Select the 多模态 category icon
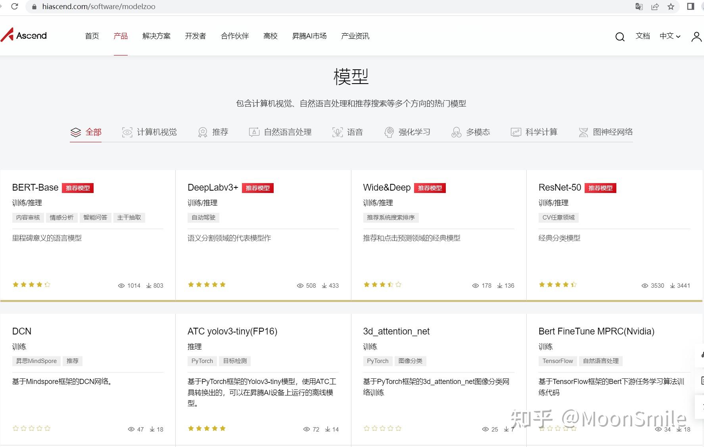The image size is (704, 447). pos(457,132)
